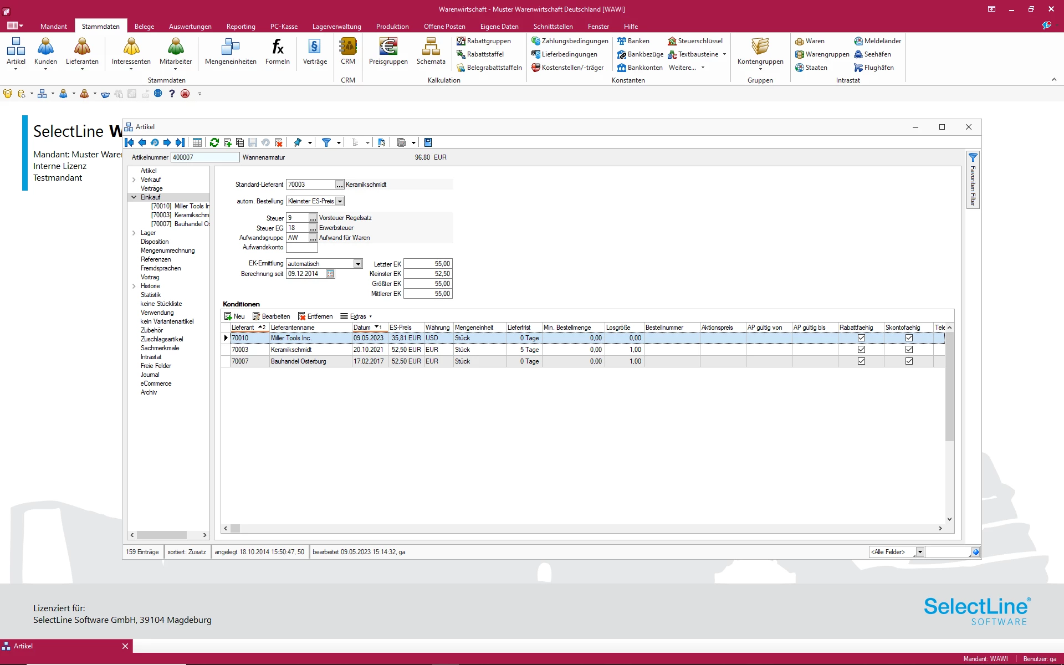Copy the current Artikel record

coord(240,142)
